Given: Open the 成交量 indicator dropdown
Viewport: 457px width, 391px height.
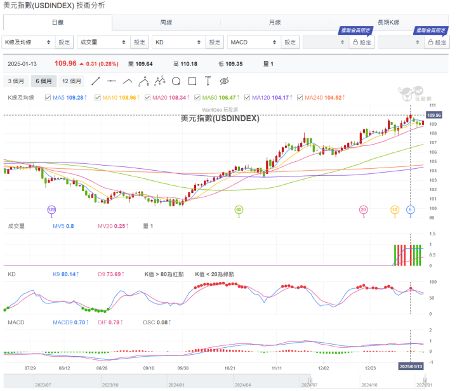Looking at the screenshot, I should tap(103, 43).
